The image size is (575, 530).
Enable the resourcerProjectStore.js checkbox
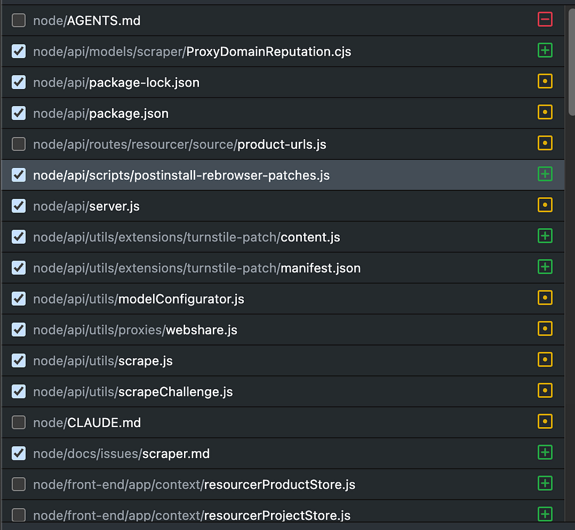[x=19, y=515]
